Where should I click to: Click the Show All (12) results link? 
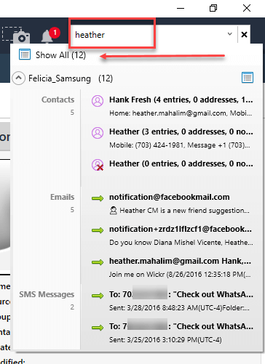(x=60, y=55)
